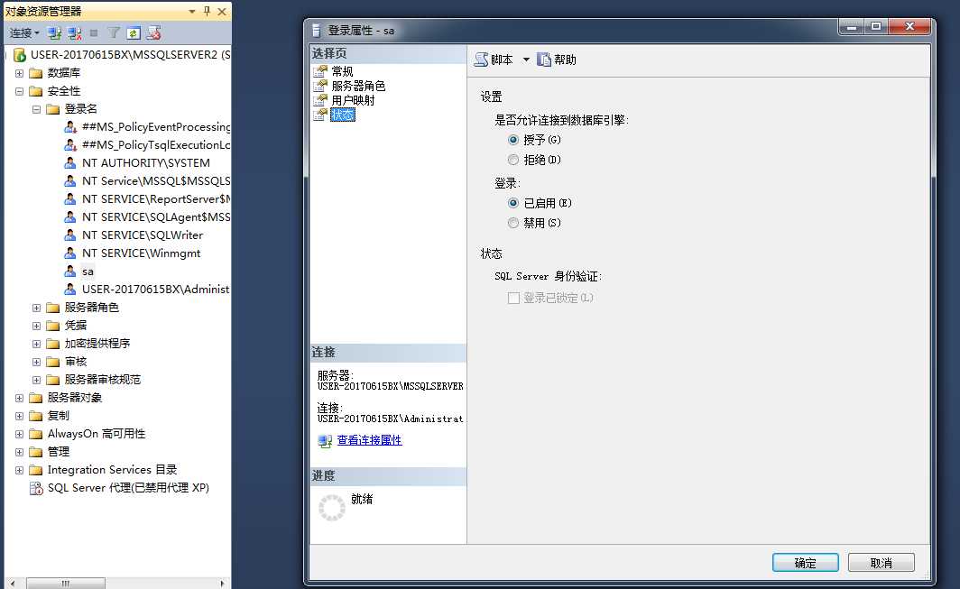Click the 取消 button

[881, 563]
